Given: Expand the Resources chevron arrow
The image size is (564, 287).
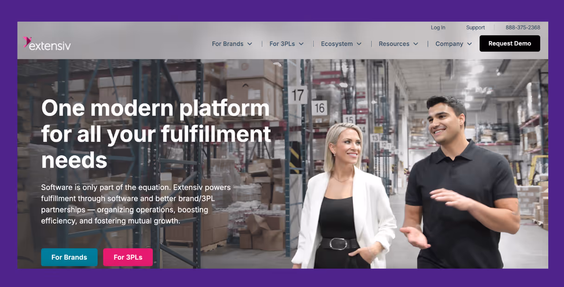Looking at the screenshot, I should tap(416, 44).
